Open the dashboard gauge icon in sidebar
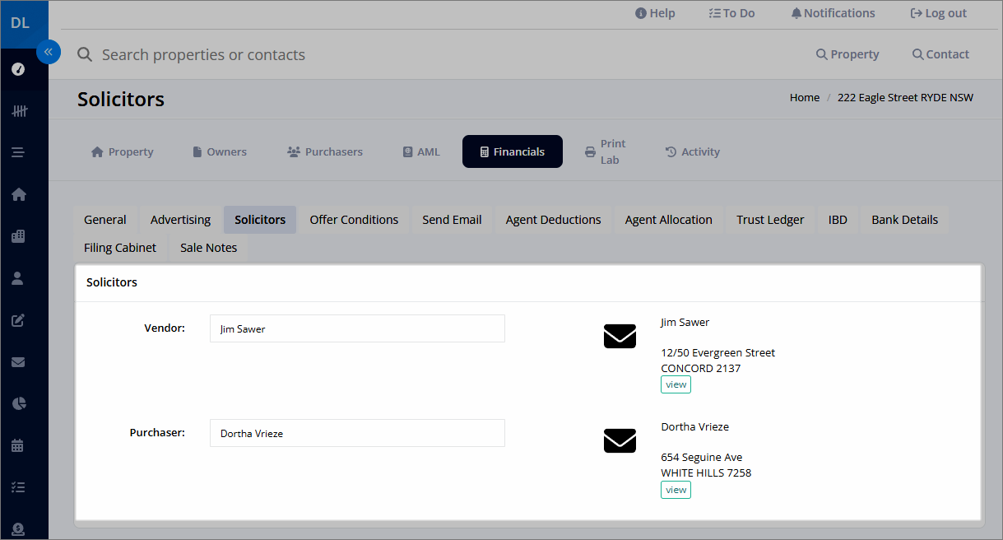This screenshot has width=1003, height=540. tap(18, 69)
